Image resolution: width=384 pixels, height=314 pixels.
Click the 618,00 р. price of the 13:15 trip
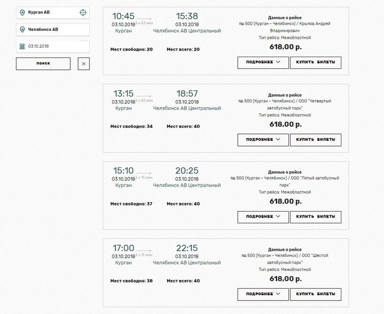(x=286, y=124)
